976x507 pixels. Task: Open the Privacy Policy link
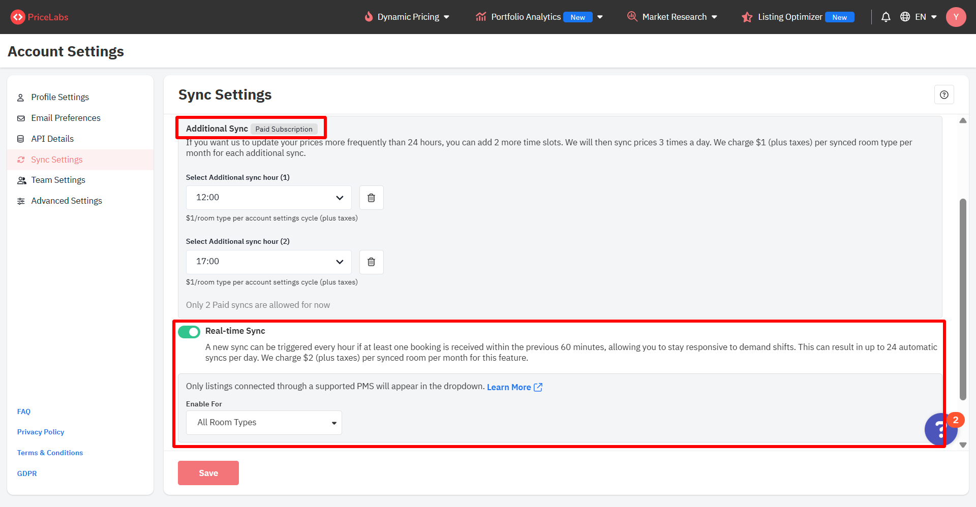point(41,432)
